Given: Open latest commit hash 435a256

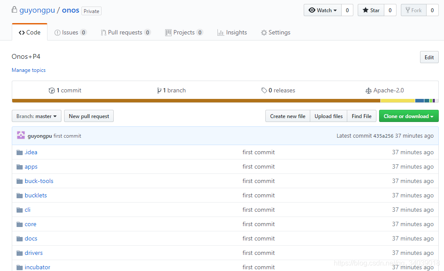Looking at the screenshot, I should coord(383,136).
